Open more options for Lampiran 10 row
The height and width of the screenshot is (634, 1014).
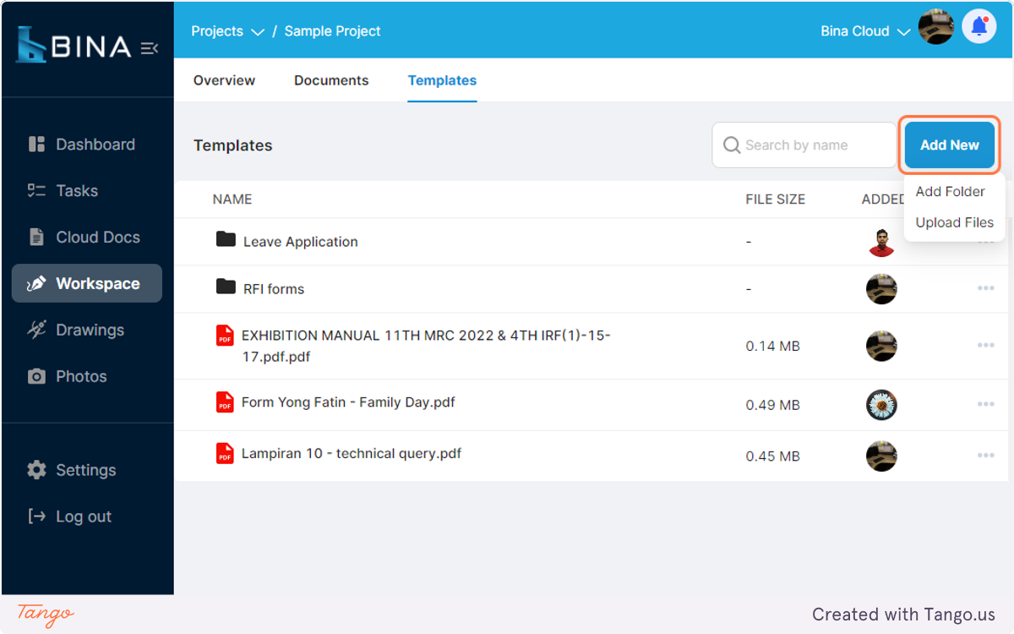point(985,456)
